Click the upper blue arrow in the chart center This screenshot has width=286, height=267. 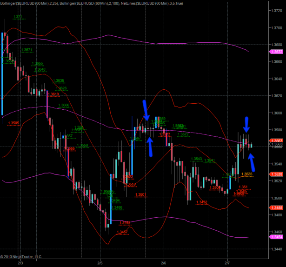[146, 111]
